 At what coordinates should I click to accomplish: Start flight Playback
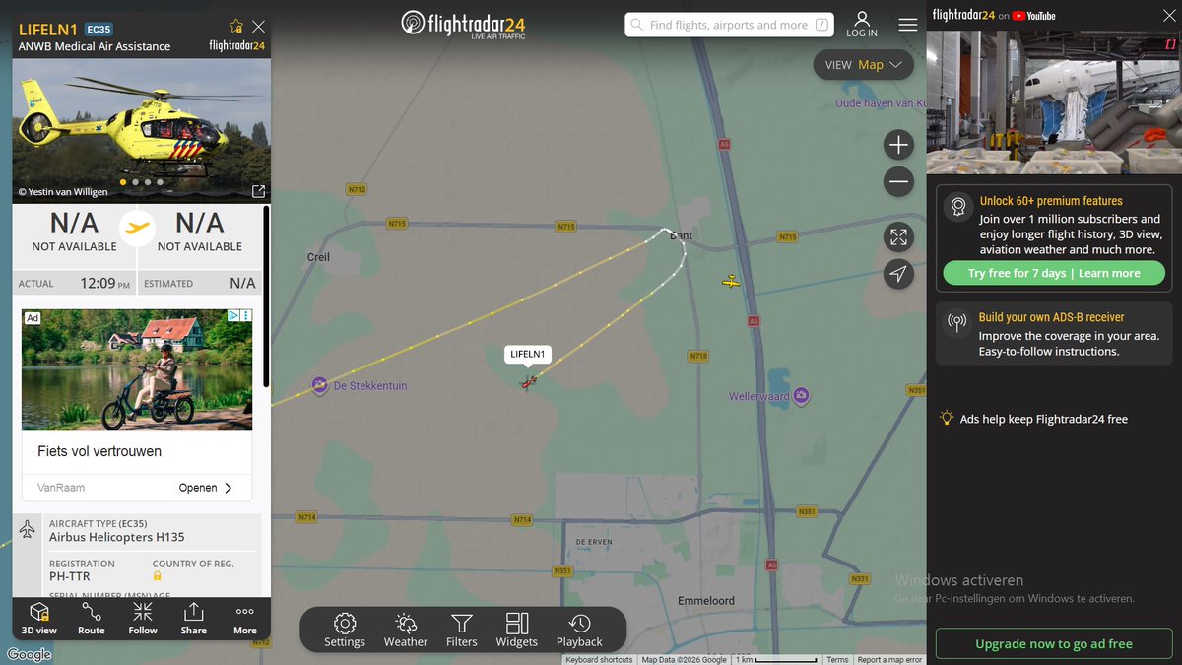coord(579,631)
